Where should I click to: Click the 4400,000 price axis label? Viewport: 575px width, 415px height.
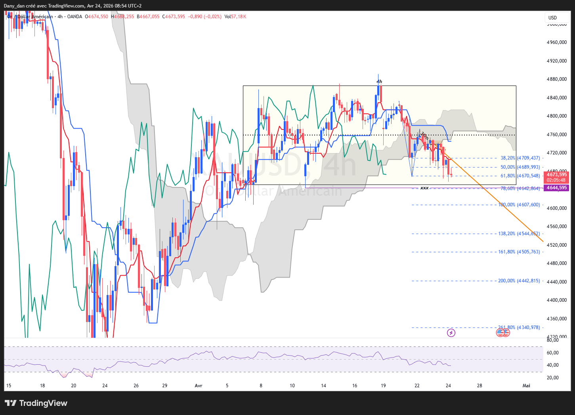tap(557, 300)
